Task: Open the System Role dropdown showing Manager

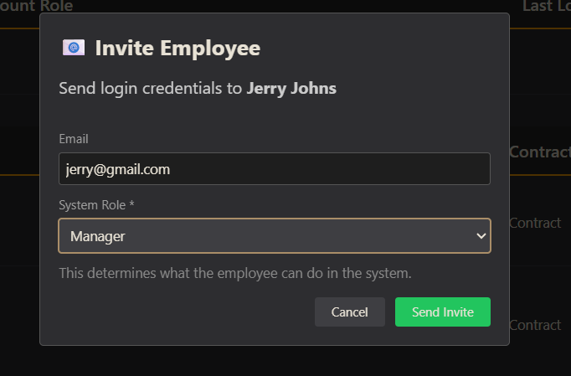Action: pos(274,236)
